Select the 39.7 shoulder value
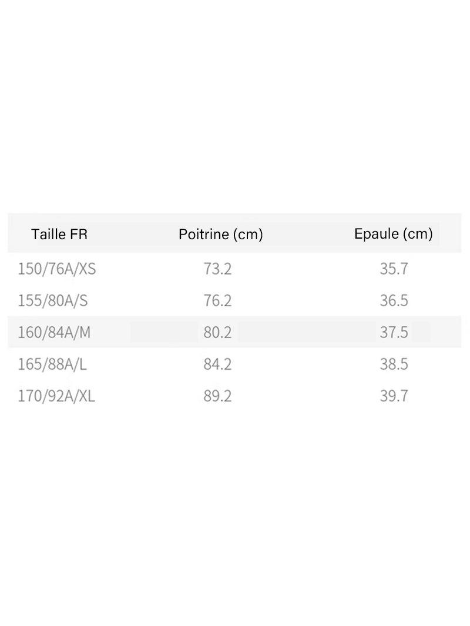Screen dimensions: 470x626 point(394,396)
